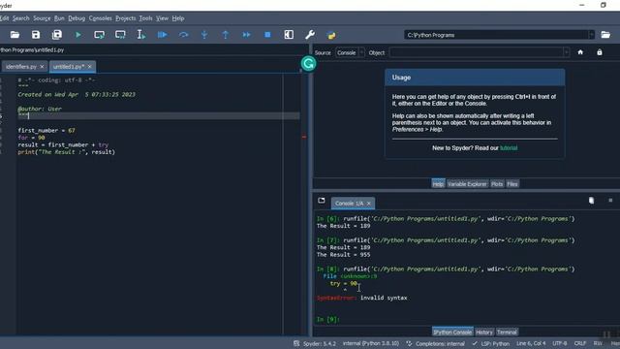Switch to the Files tab
The height and width of the screenshot is (349, 620).
coord(512,184)
